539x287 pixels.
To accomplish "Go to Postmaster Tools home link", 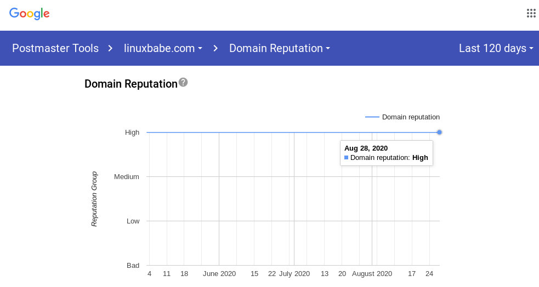I will [55, 48].
